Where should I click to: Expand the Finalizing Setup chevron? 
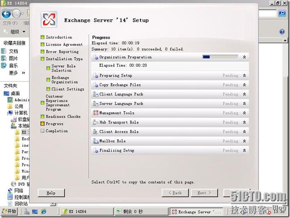click(245, 150)
